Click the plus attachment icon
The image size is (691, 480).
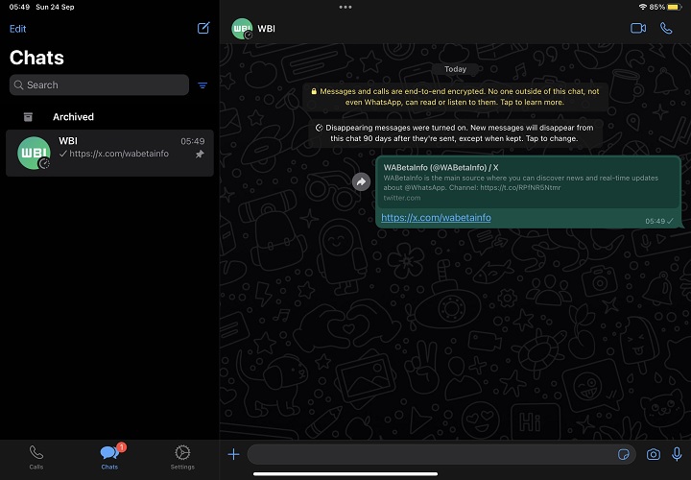point(233,454)
